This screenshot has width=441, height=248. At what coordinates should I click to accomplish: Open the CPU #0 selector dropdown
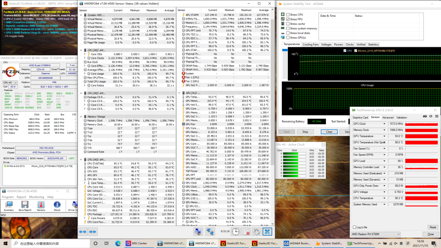10,82
